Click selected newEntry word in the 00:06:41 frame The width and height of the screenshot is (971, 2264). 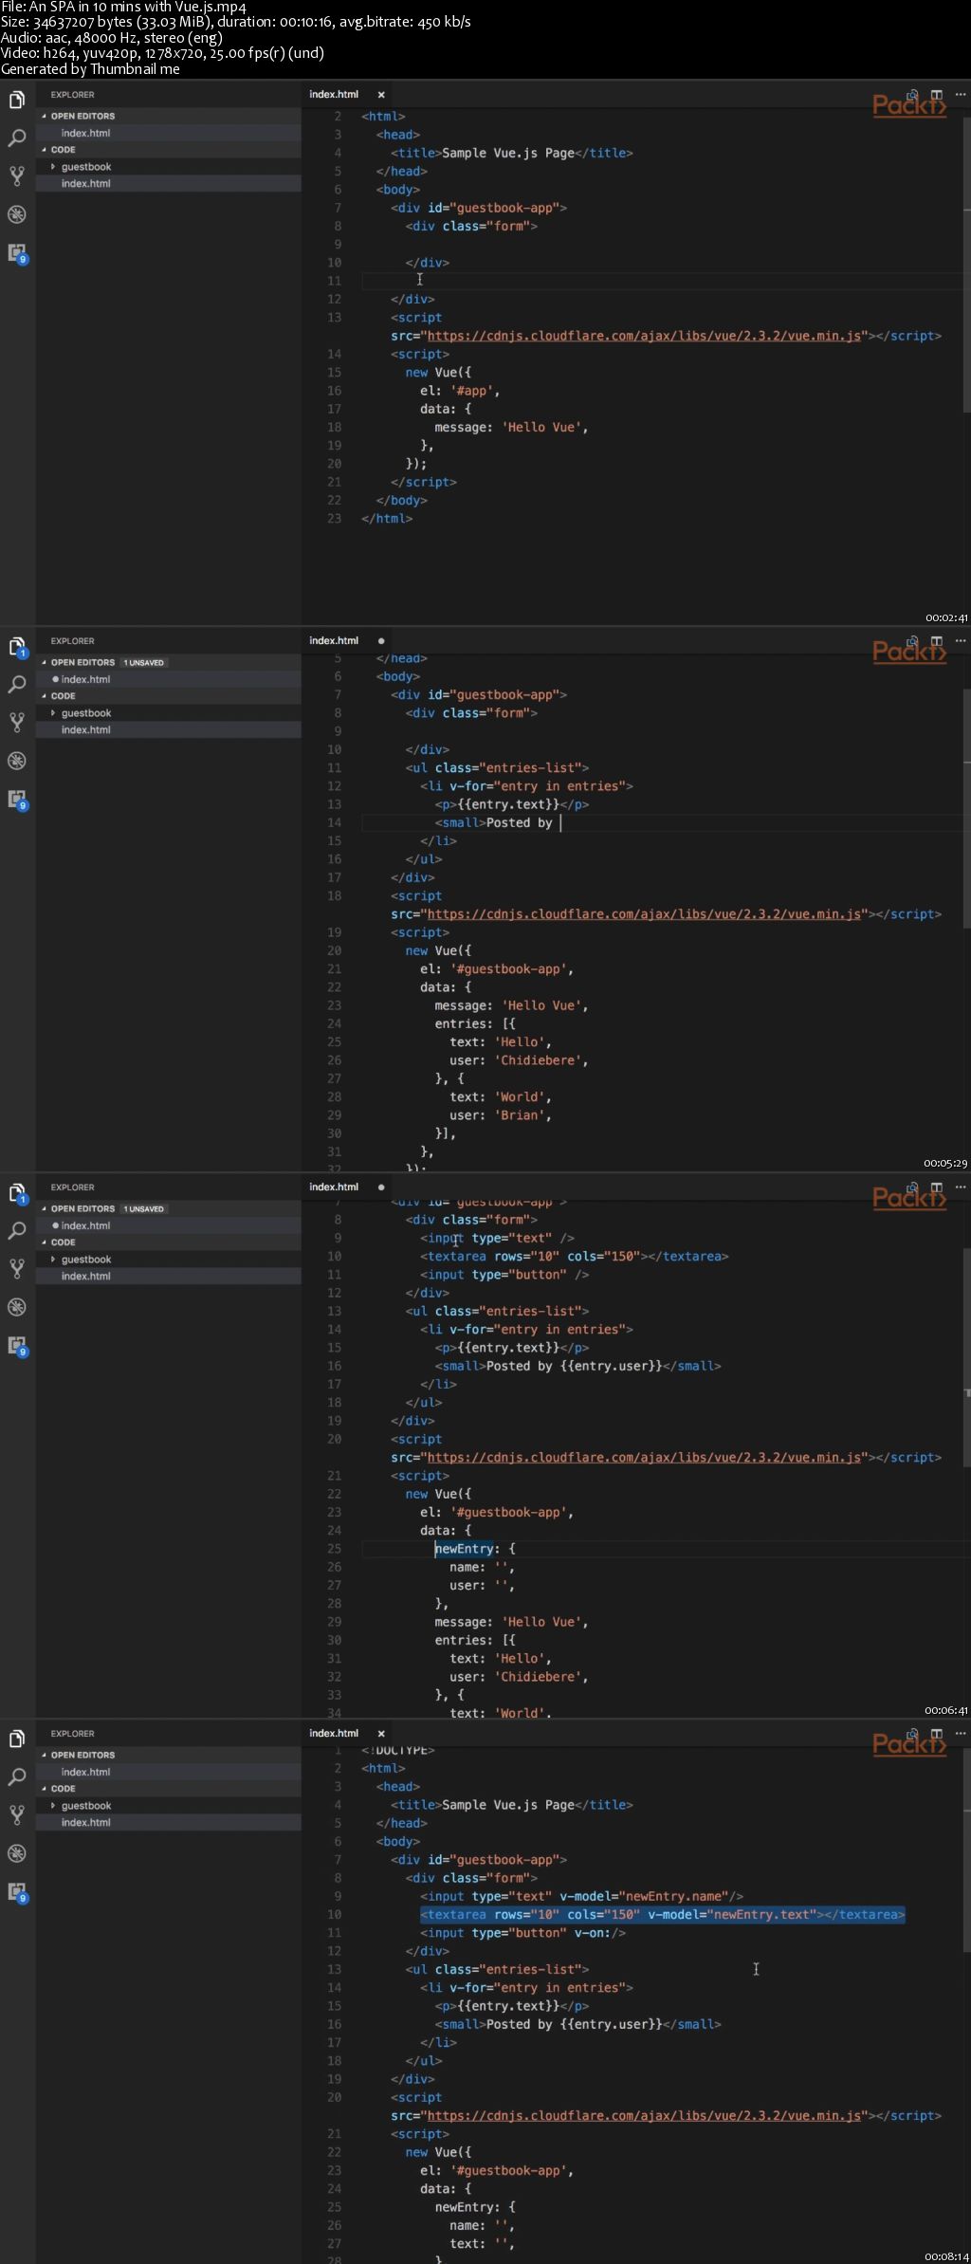coord(464,1549)
